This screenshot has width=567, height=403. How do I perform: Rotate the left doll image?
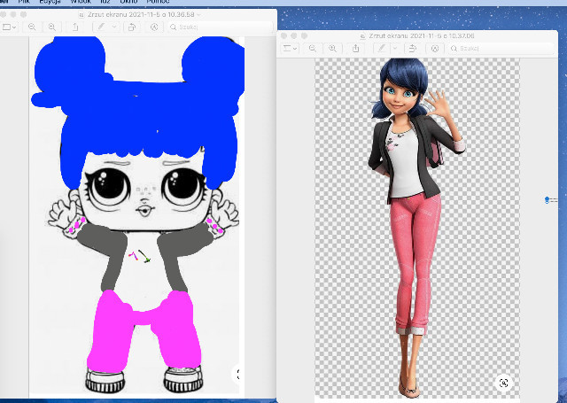[x=131, y=27]
